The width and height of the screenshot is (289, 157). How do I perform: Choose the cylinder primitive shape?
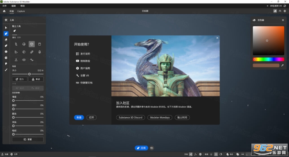(39, 44)
